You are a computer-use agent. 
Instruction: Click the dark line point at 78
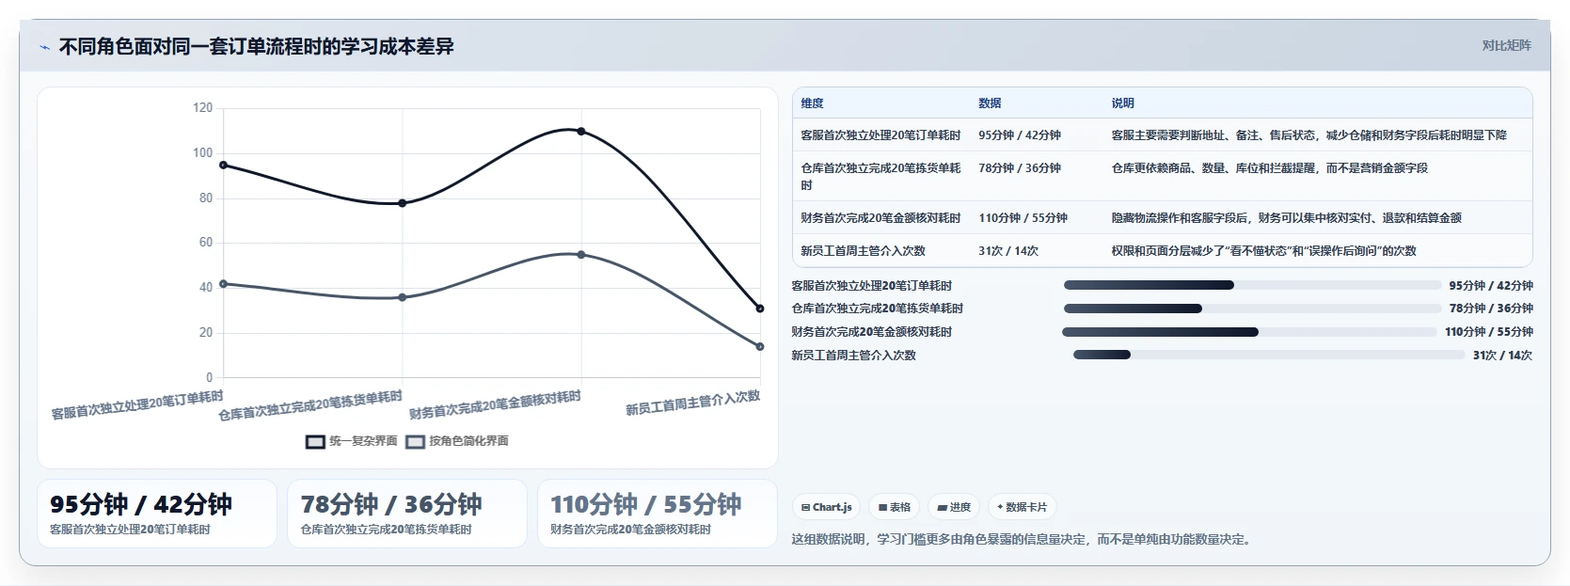click(x=403, y=203)
